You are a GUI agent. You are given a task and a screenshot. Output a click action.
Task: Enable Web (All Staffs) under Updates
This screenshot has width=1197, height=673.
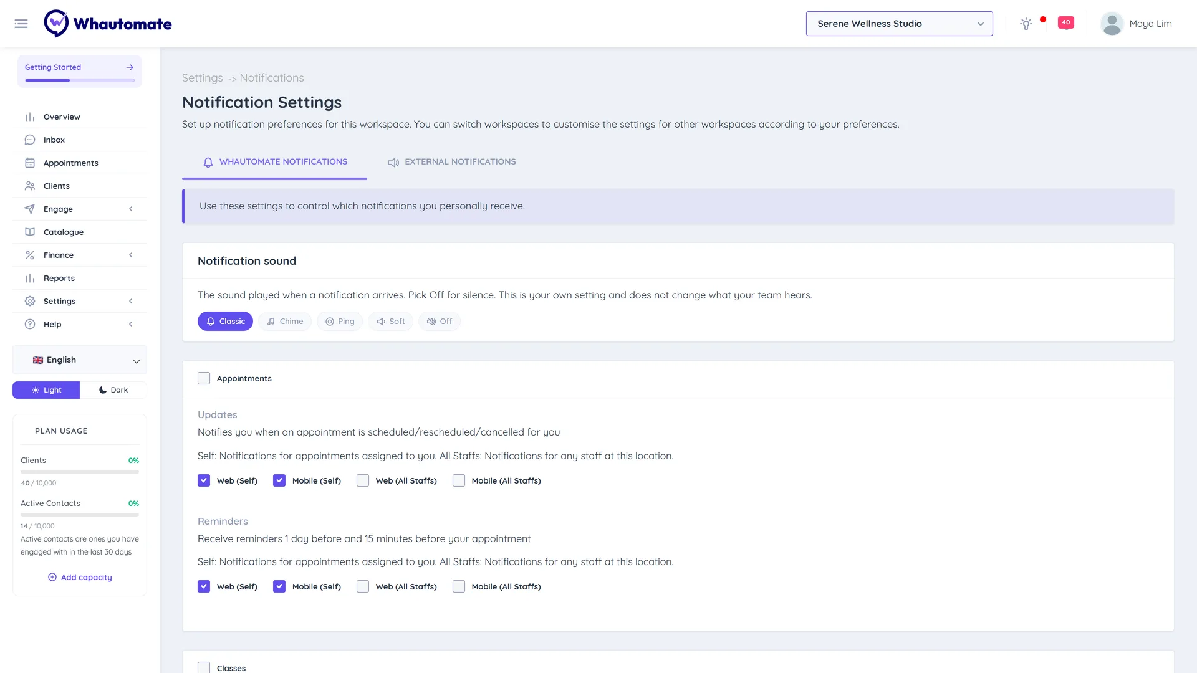363,481
